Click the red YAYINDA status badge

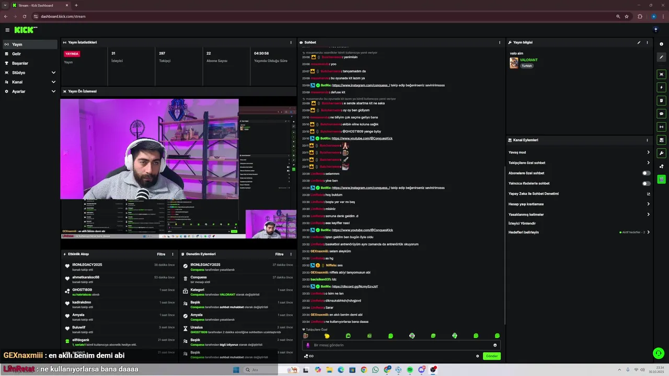72,54
